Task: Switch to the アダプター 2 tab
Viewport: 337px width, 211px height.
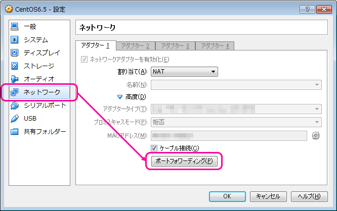Action: 136,46
